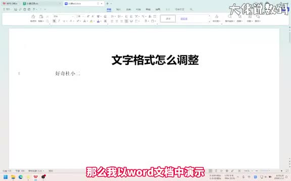Viewport: 291px width, 181px height.
Task: Click the Undo arrow icon
Action: [x=34, y=9]
